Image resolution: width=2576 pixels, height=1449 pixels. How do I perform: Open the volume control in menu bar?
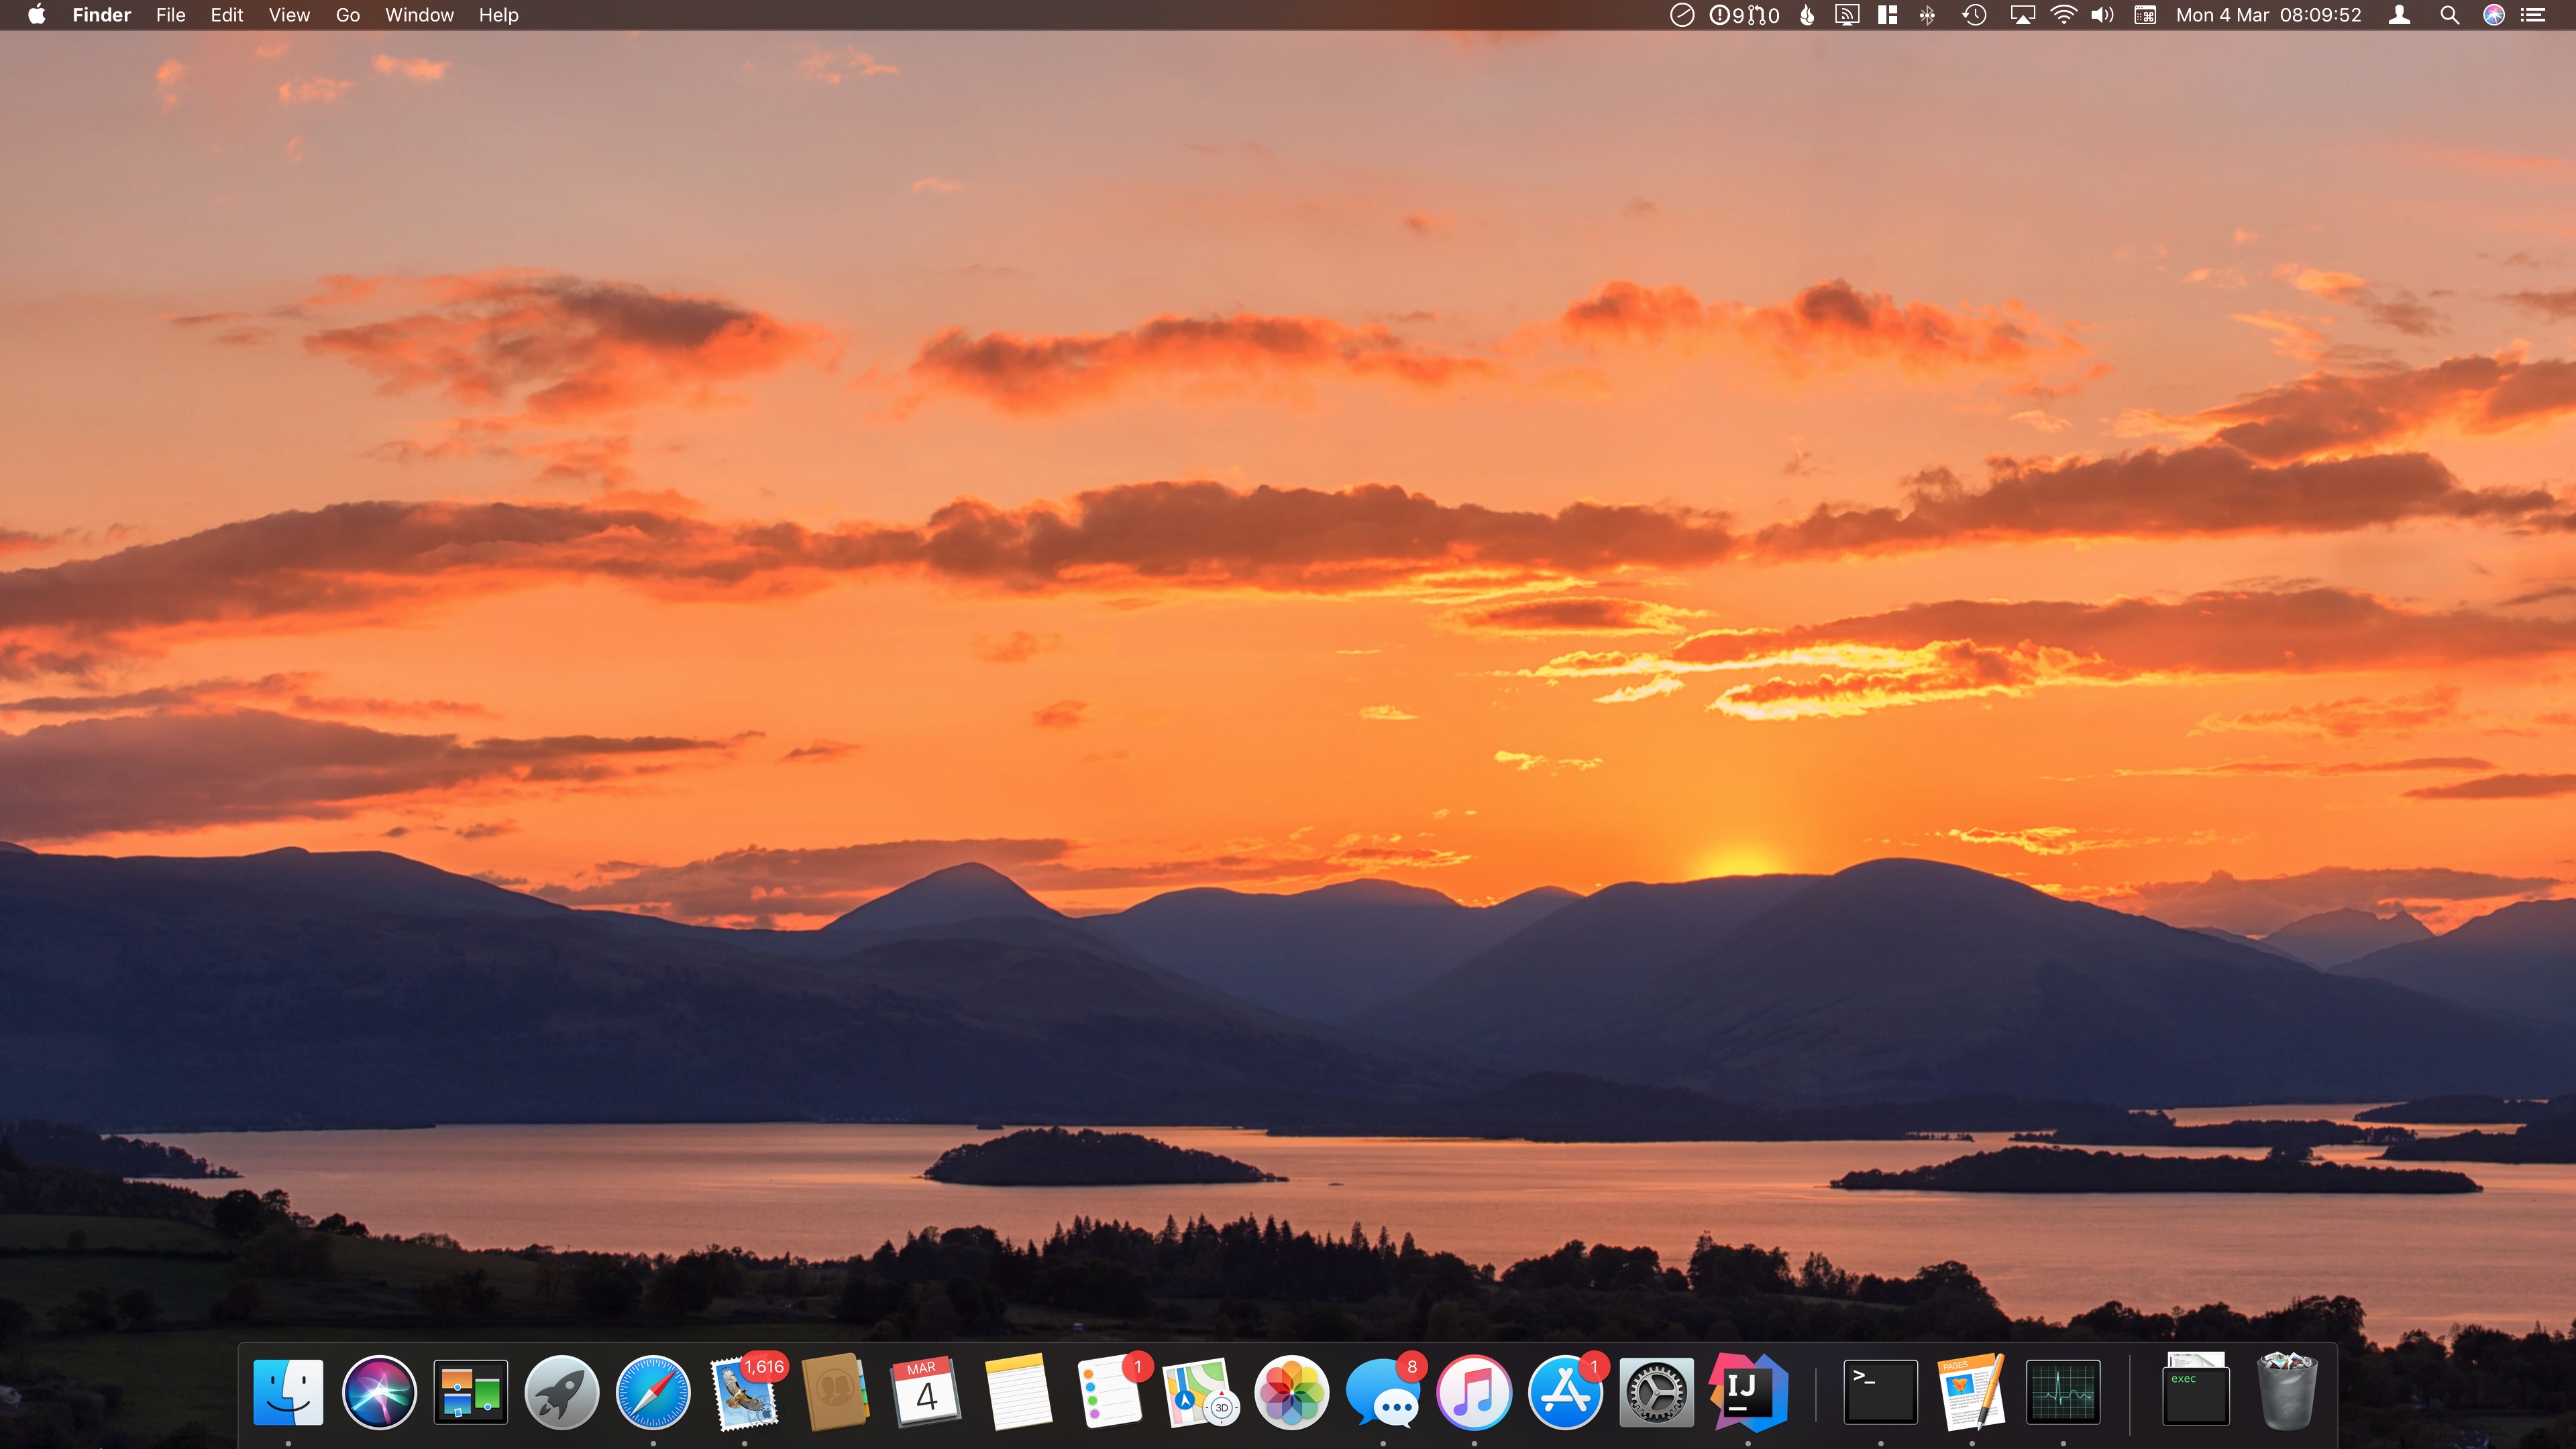2102,15
